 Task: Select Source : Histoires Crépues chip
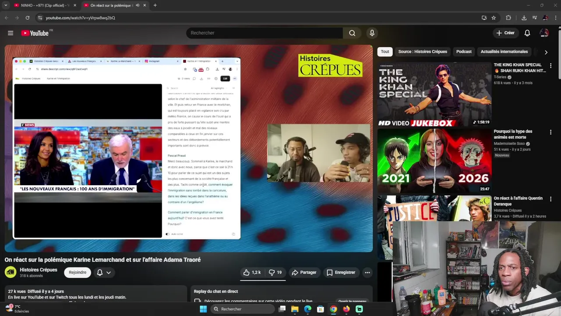point(423,51)
